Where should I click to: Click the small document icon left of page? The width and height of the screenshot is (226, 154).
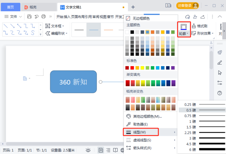[x=25, y=78]
